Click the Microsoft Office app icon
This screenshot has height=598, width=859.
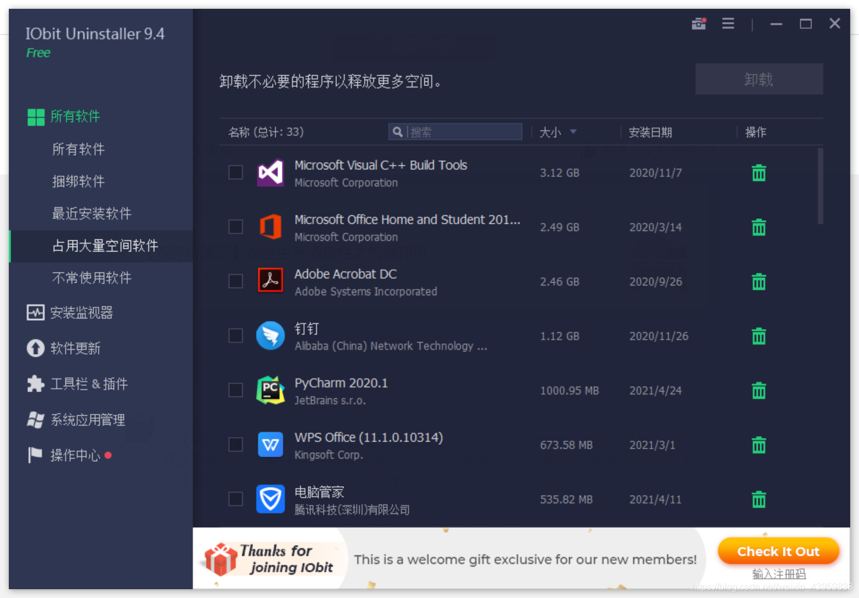click(x=270, y=227)
